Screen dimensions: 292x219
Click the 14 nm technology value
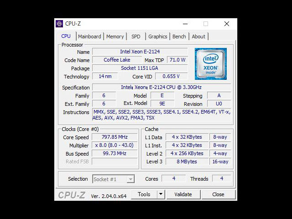click(x=105, y=76)
